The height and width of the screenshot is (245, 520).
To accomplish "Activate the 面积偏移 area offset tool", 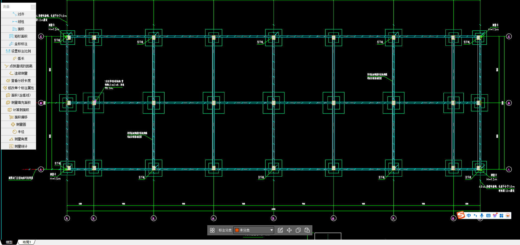I will [x=18, y=117].
